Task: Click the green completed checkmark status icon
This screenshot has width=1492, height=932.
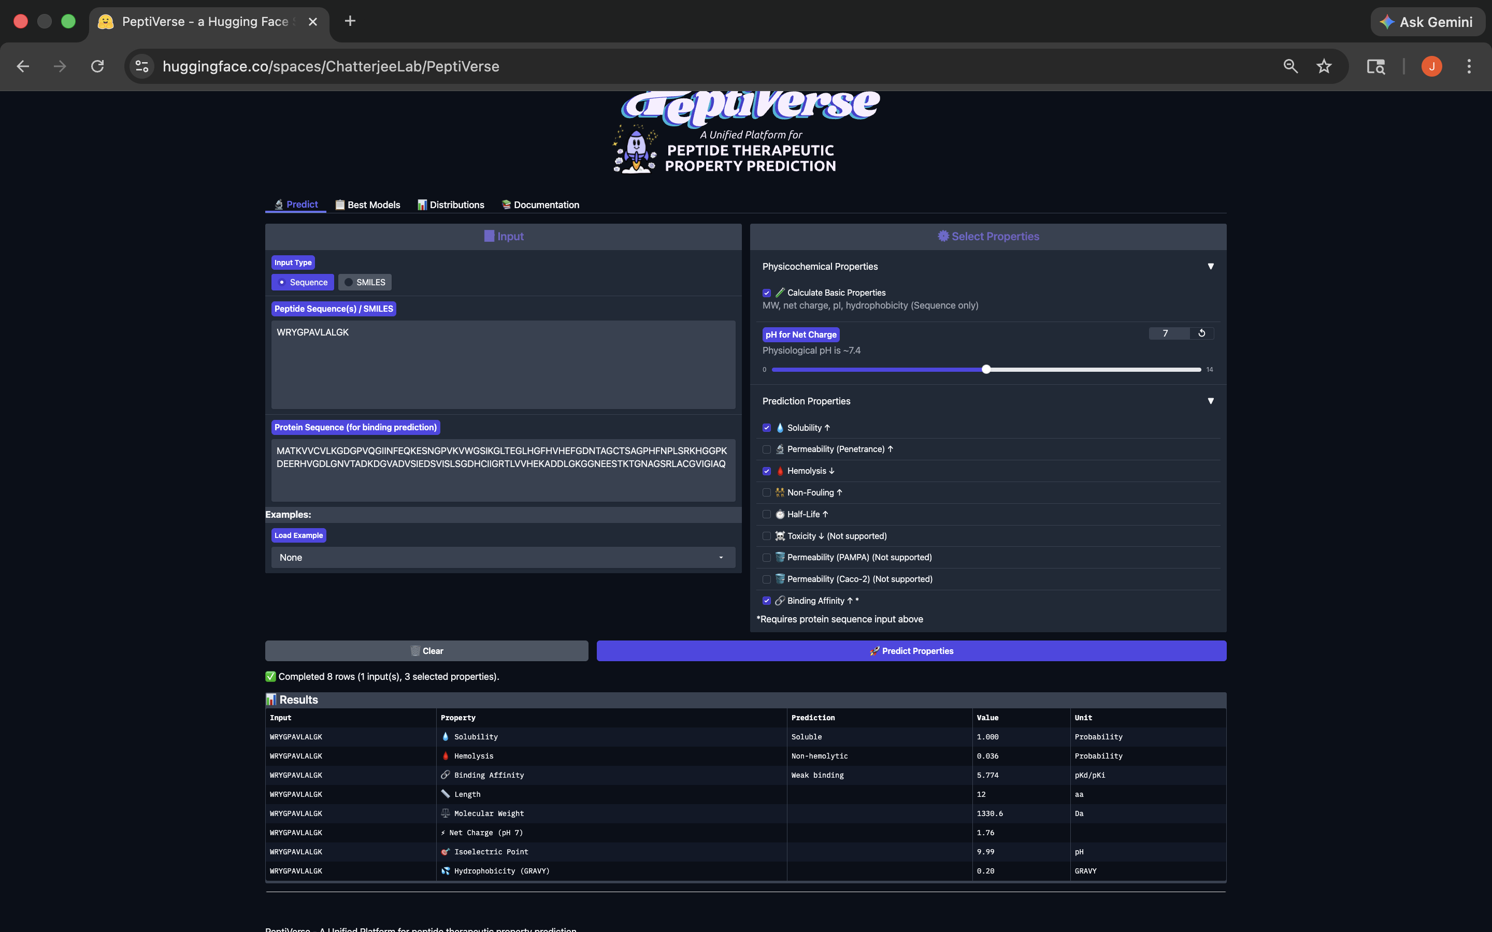Action: [270, 676]
